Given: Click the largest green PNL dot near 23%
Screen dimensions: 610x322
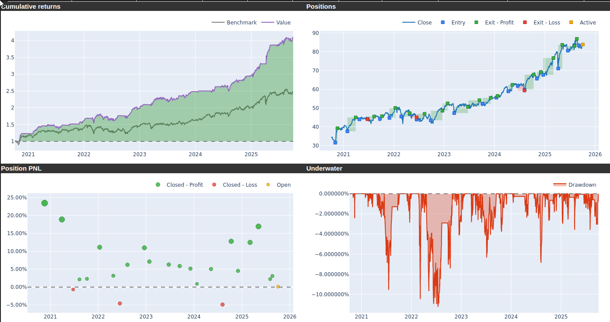Looking at the screenshot, I should pos(45,203).
